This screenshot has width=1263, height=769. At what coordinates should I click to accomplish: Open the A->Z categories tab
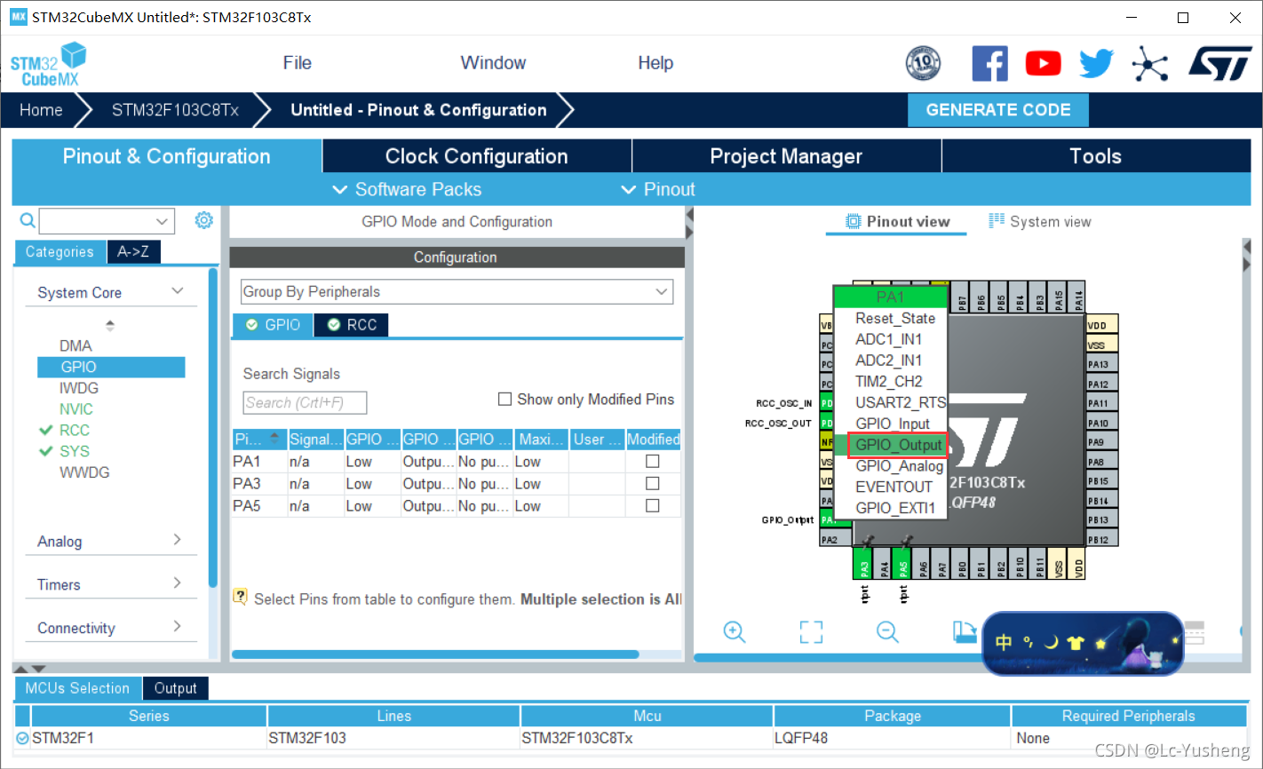[x=133, y=252]
